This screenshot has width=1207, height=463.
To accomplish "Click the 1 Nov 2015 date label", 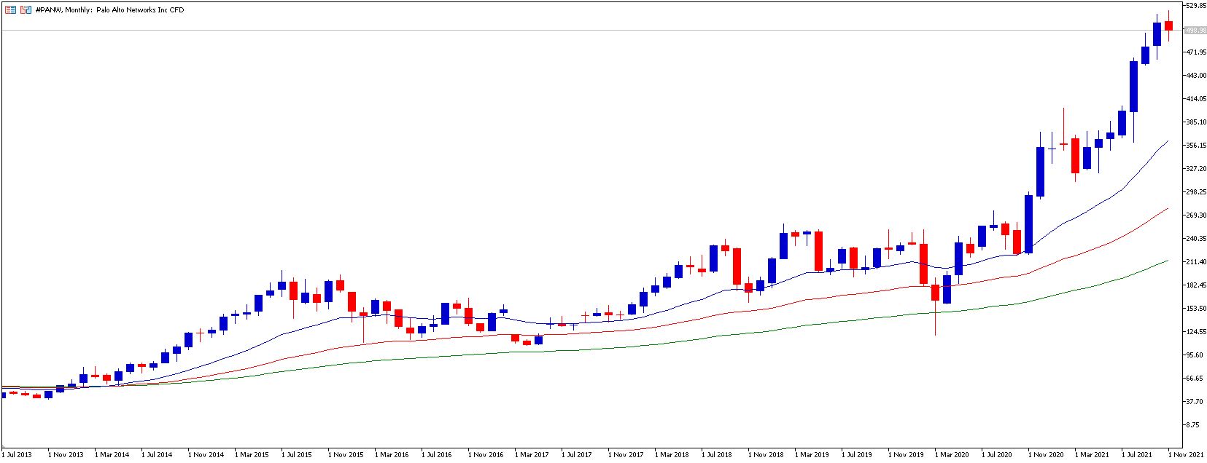I will tap(346, 454).
